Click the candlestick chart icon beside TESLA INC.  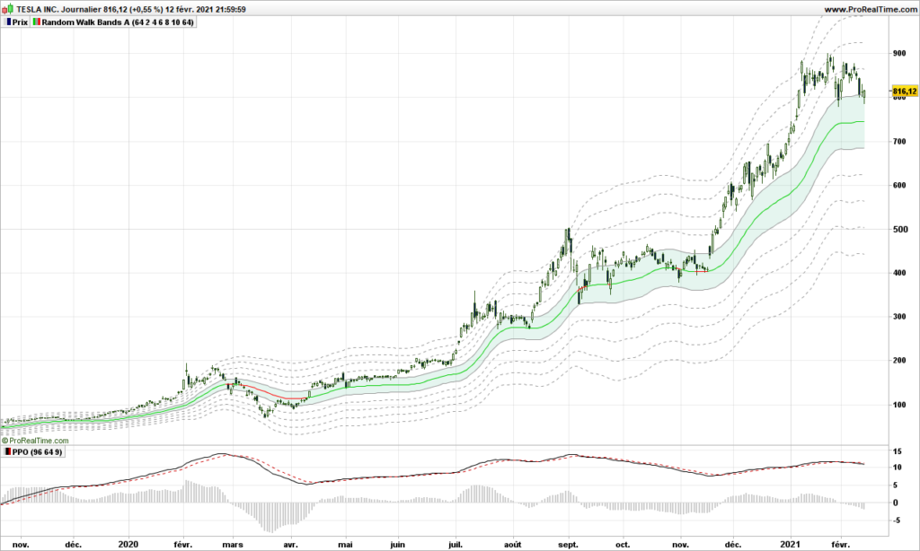coord(7,9)
